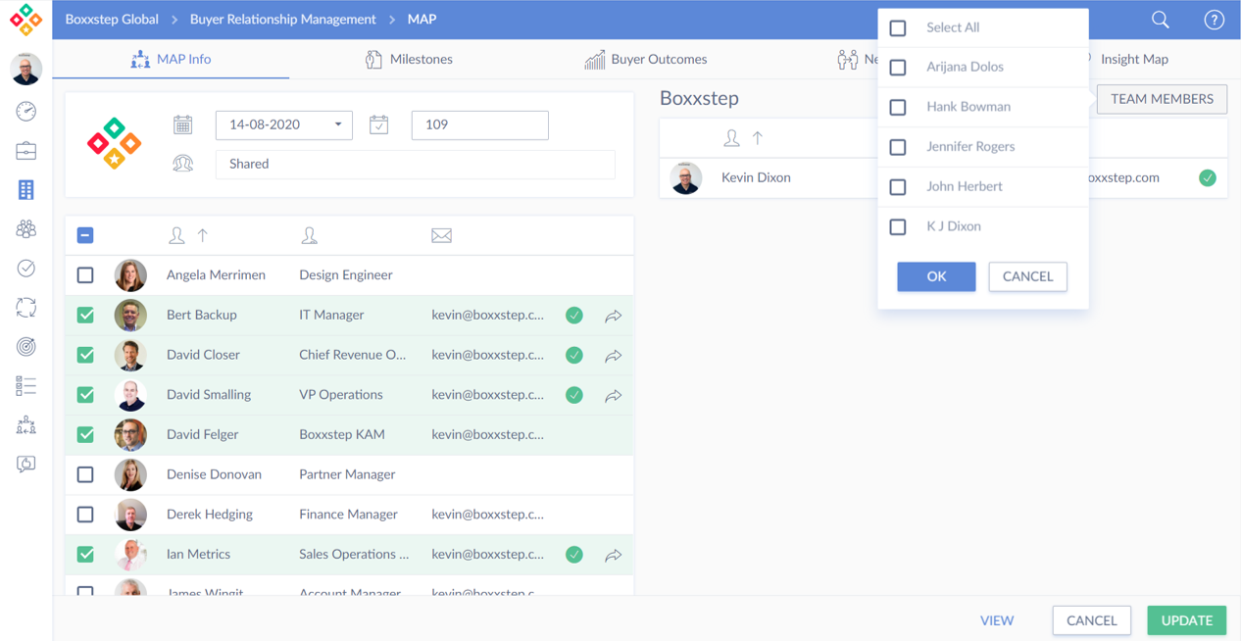The height and width of the screenshot is (641, 1241).
Task: Click the 109 days input field
Action: (479, 125)
